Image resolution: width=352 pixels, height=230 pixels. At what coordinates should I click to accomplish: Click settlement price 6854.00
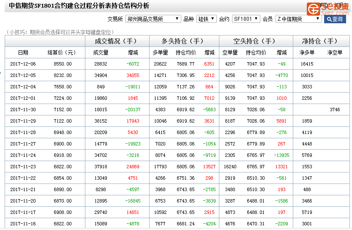pos(63,178)
